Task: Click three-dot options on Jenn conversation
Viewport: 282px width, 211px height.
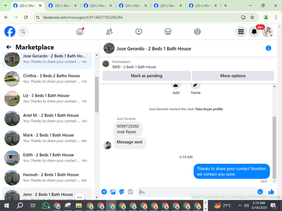Action: 80,197
